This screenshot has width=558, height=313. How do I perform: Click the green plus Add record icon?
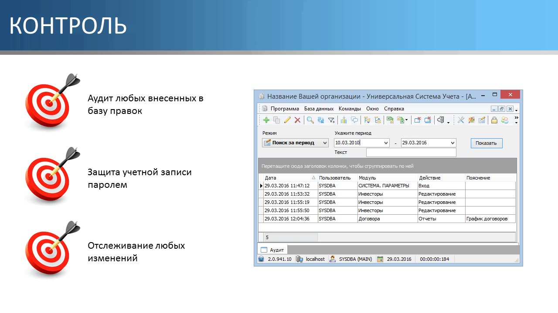(x=266, y=120)
